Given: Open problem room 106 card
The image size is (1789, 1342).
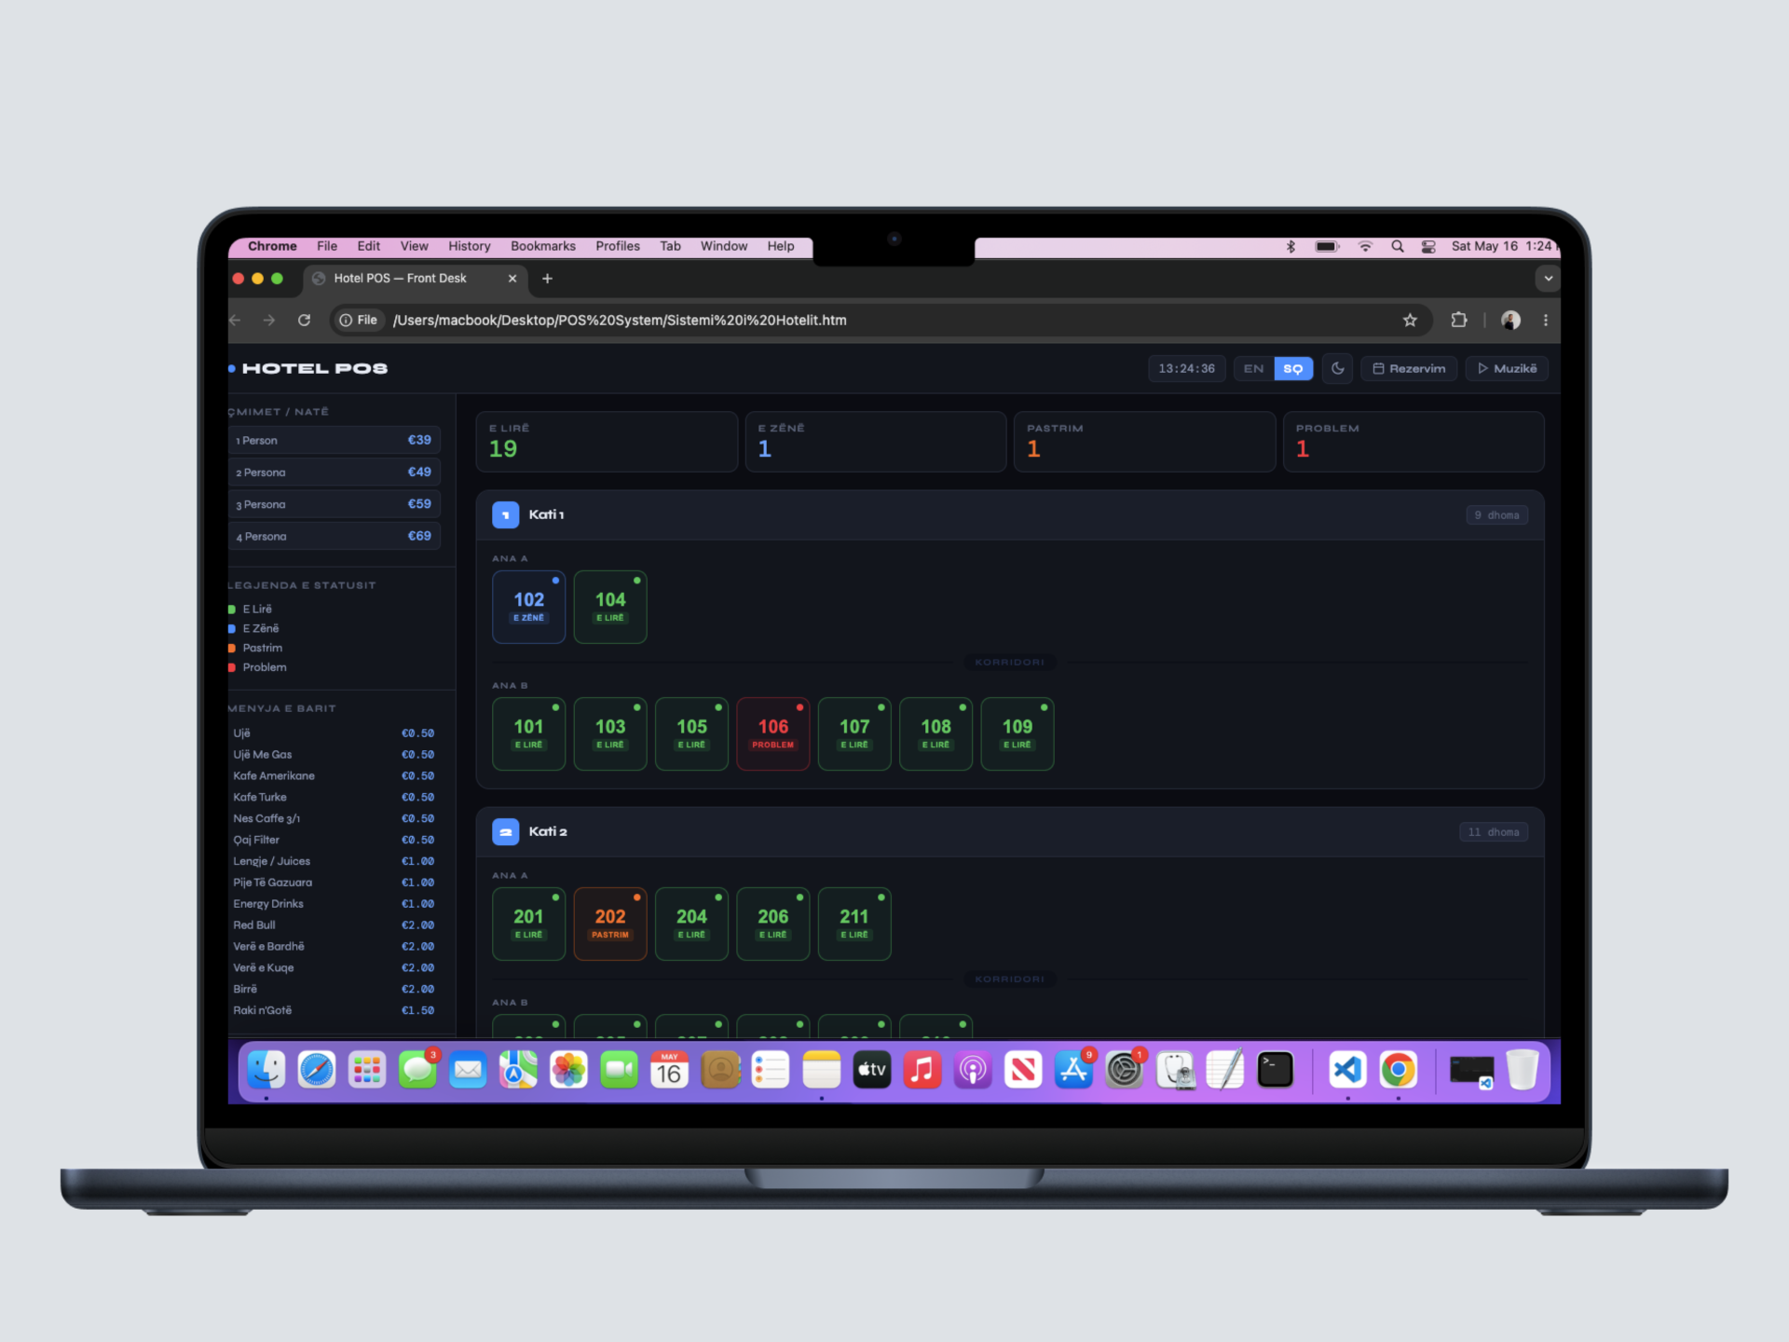Looking at the screenshot, I should 773,733.
